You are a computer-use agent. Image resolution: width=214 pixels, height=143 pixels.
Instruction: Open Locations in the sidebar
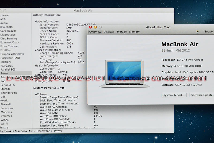point(7,108)
